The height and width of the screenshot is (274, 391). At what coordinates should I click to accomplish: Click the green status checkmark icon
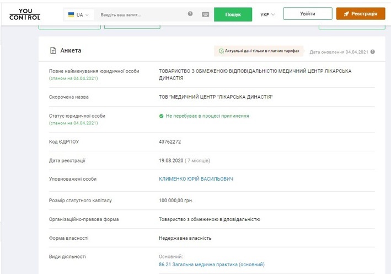point(161,116)
